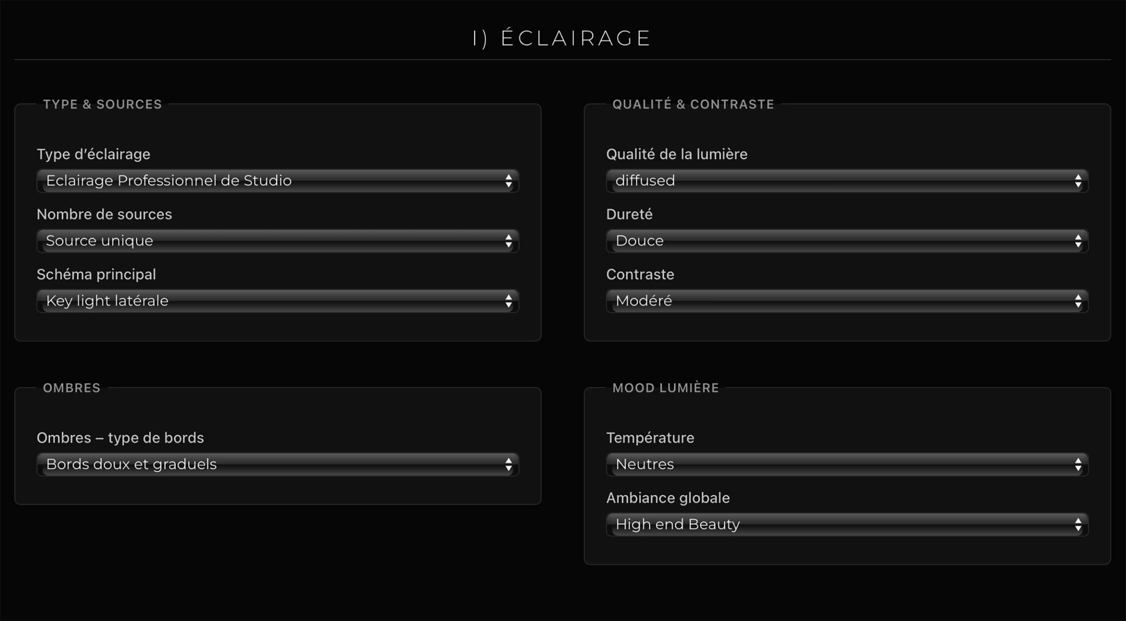Click the up-down arrows next to Neutres
Image resolution: width=1126 pixels, height=621 pixels.
(1078, 464)
